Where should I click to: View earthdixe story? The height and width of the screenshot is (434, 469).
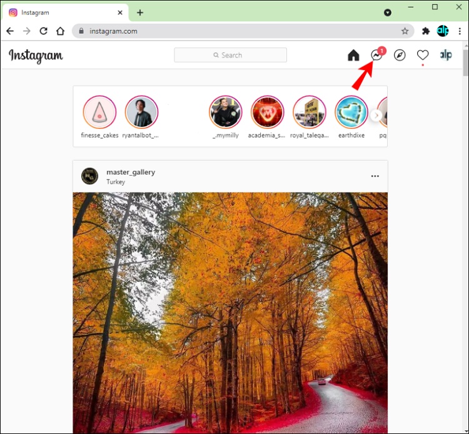click(351, 113)
